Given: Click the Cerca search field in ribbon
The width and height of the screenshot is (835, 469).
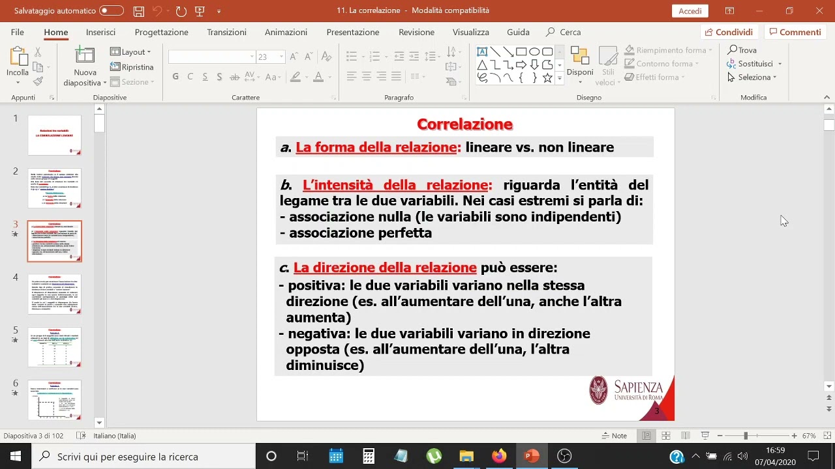Looking at the screenshot, I should click(x=564, y=32).
